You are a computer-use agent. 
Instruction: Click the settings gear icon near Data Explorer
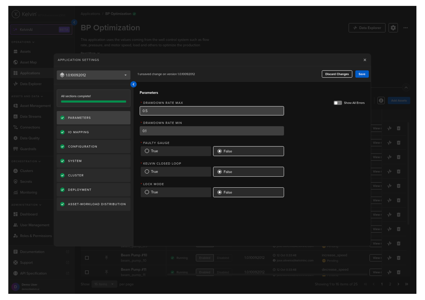tap(393, 28)
